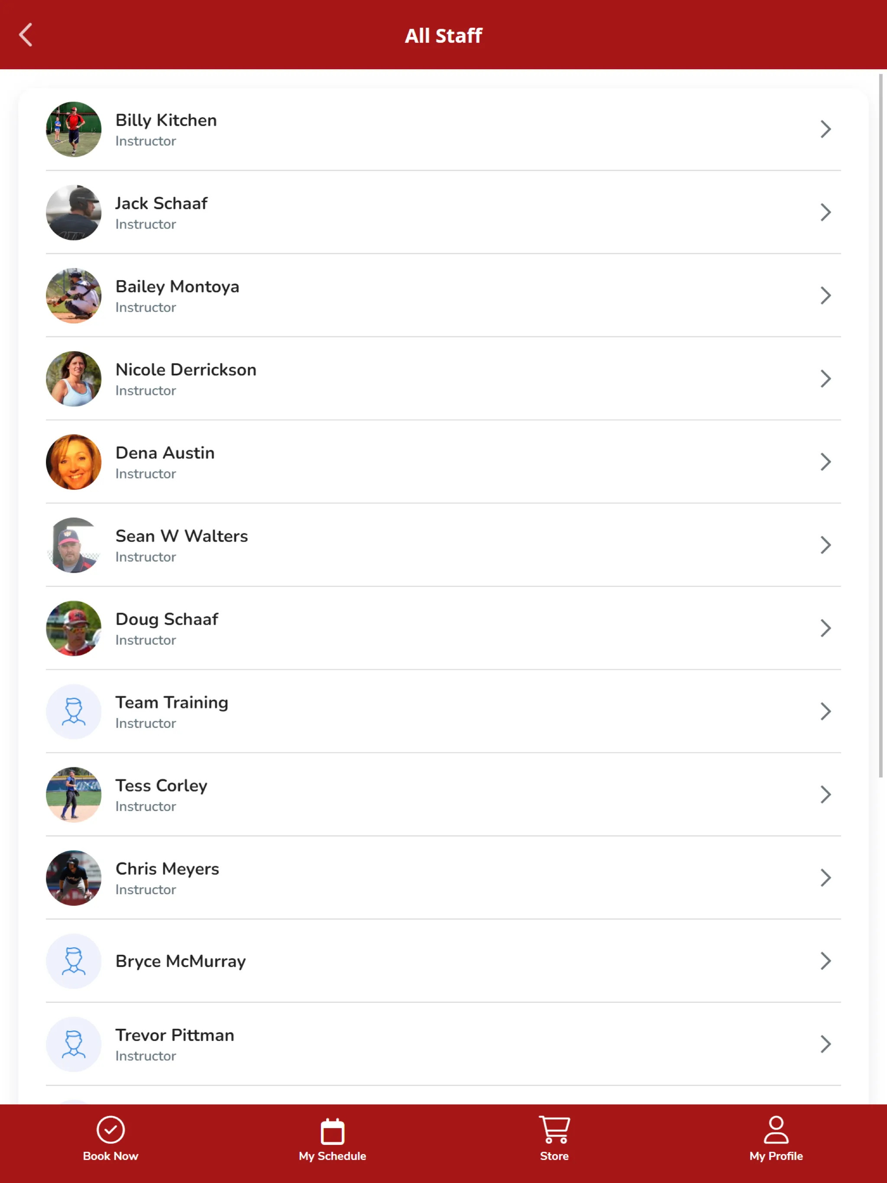Toggle Sean W Walters profile row
Screen dimensions: 887x1183
(443, 544)
